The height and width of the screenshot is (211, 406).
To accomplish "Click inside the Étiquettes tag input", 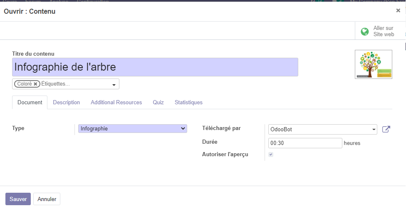I will pyautogui.click(x=75, y=84).
